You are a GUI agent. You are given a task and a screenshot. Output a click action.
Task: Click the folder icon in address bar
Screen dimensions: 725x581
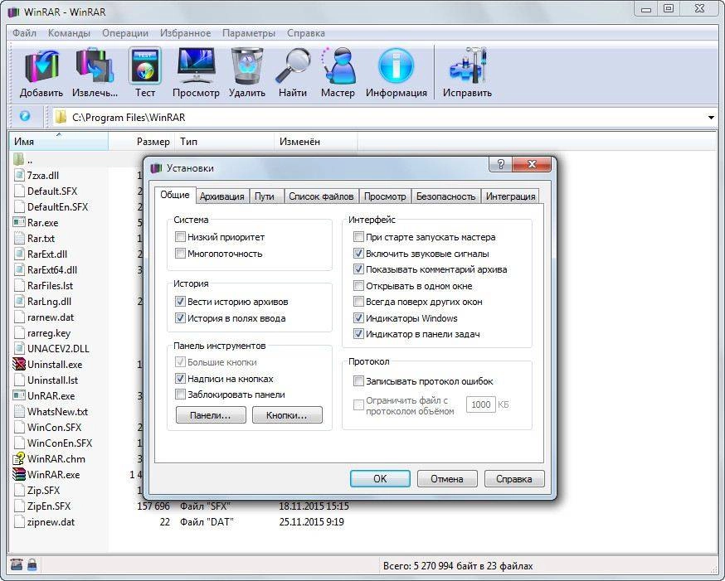click(61, 117)
